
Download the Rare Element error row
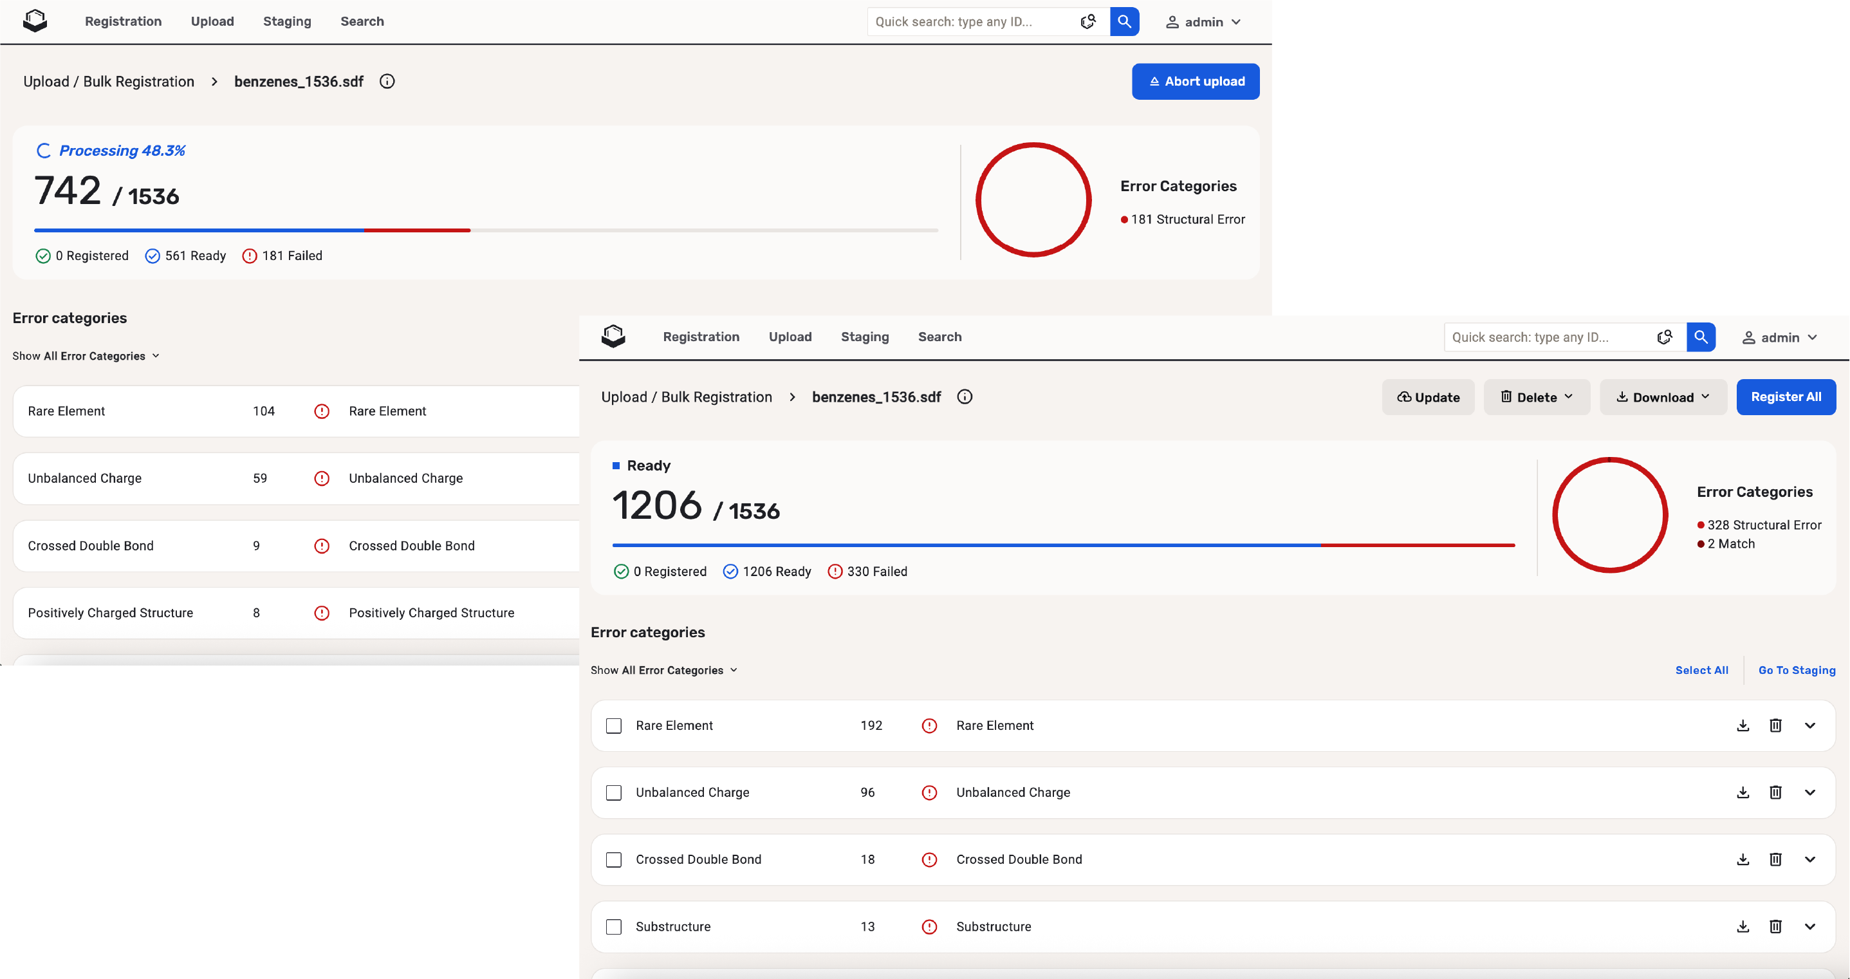point(1743,725)
